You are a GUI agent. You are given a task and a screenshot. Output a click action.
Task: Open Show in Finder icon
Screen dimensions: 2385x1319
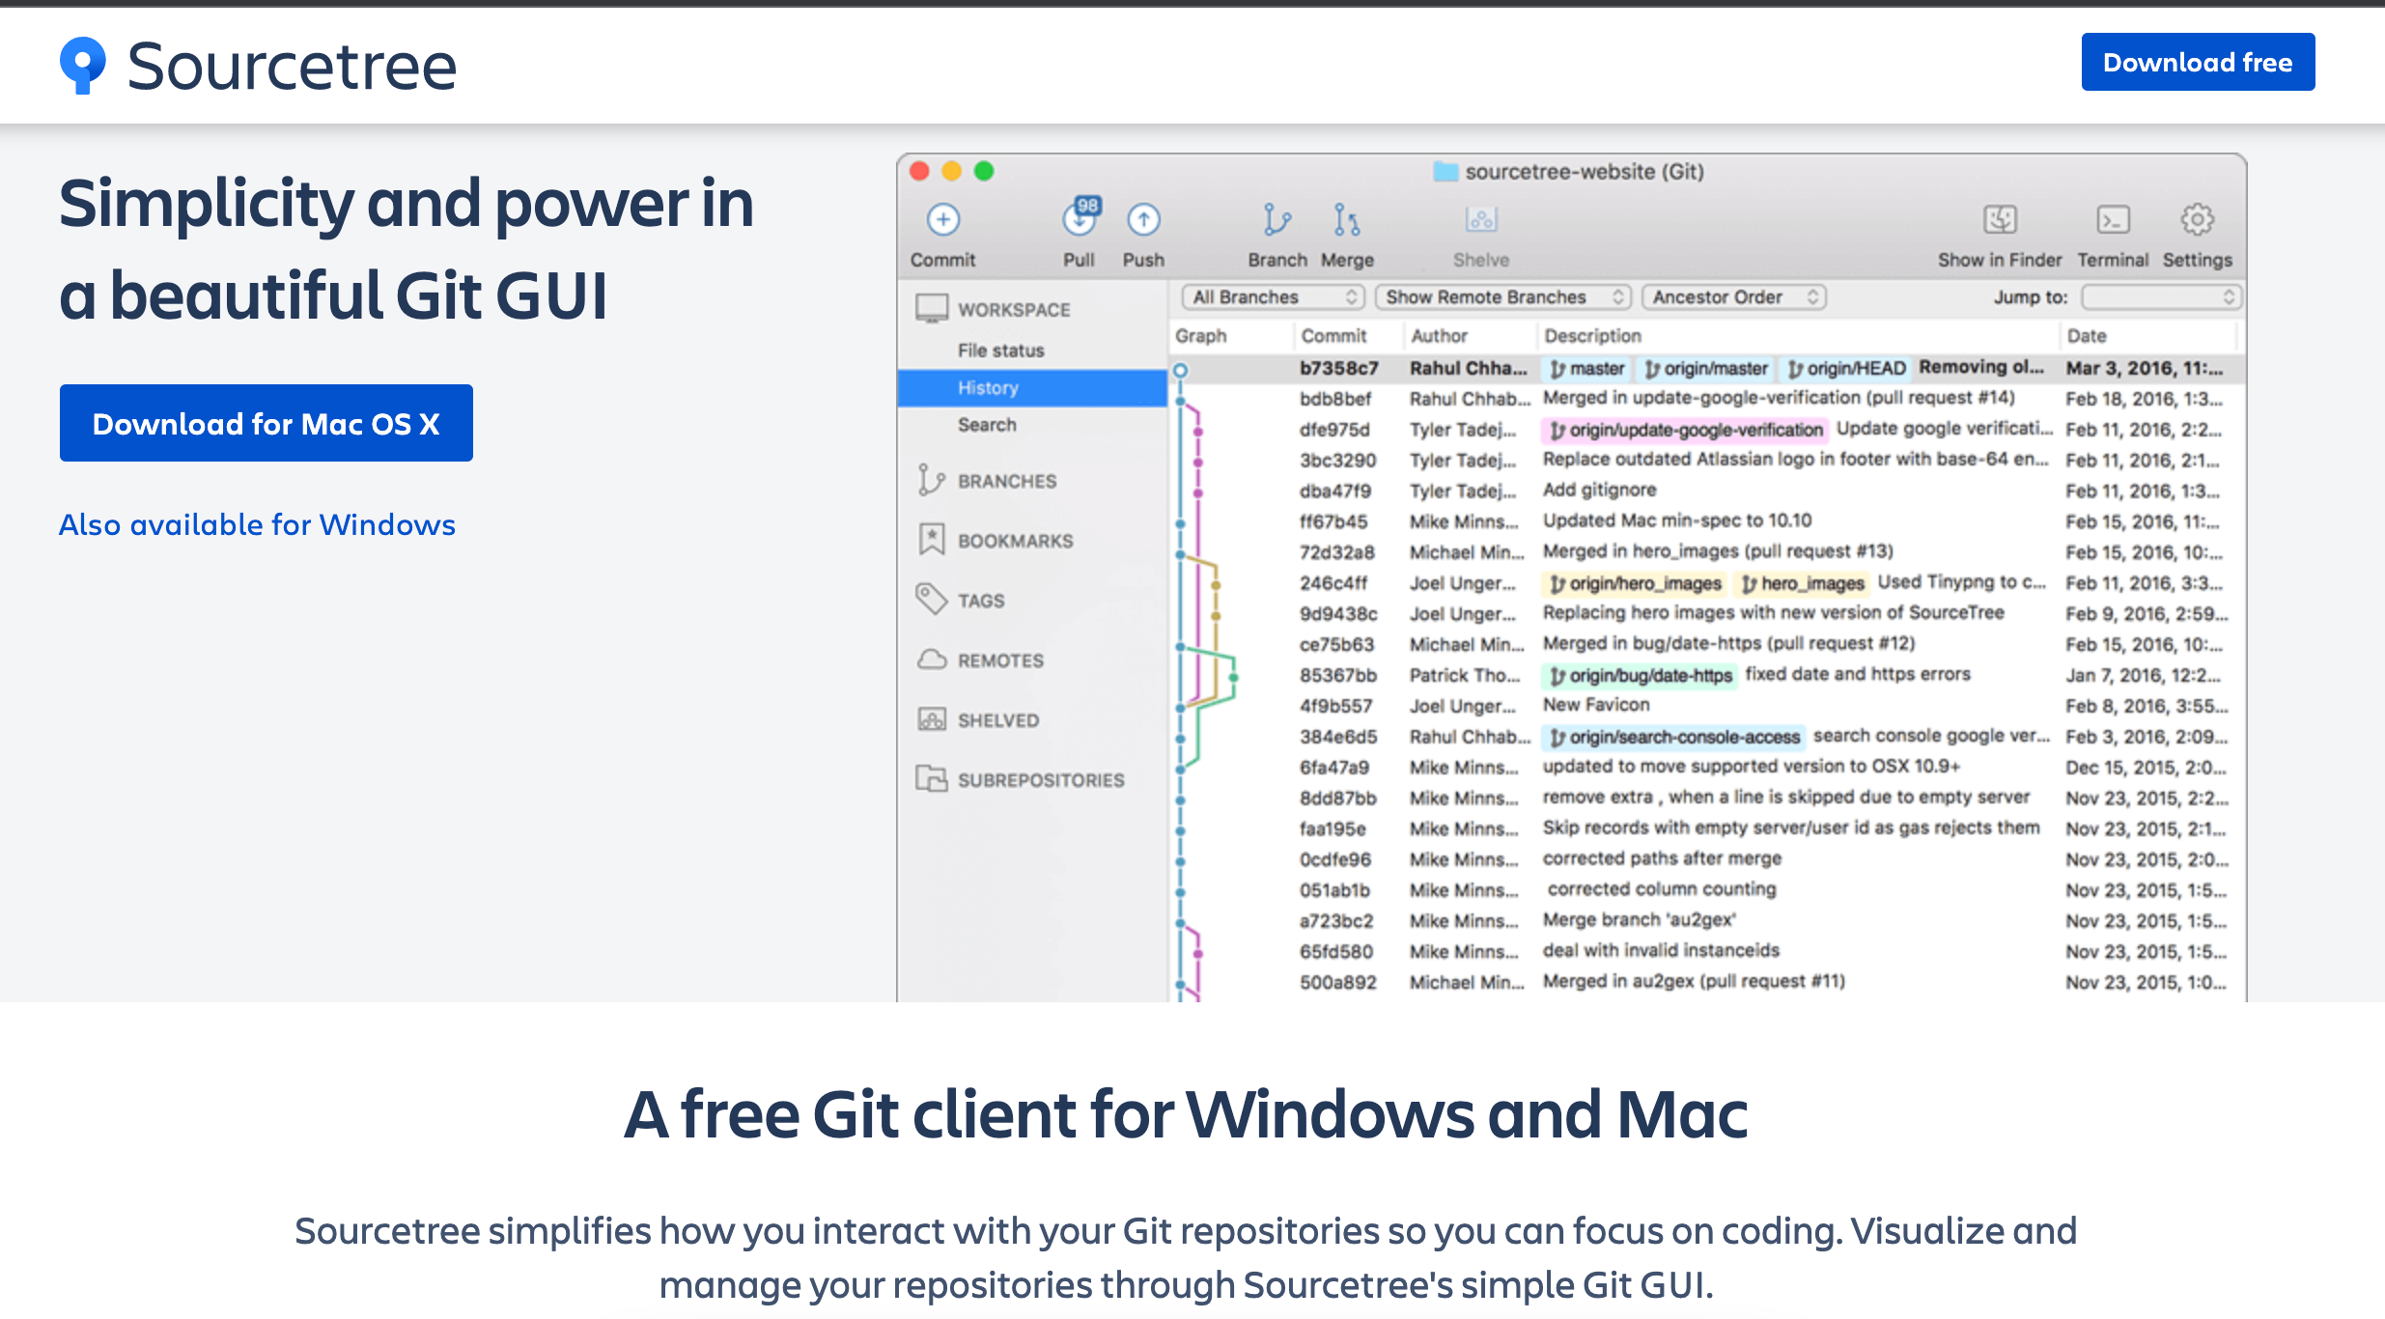pos(2000,220)
